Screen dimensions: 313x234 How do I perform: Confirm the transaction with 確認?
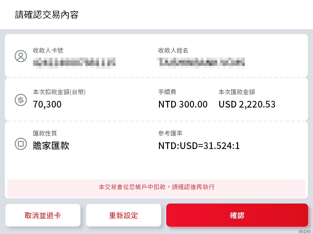tap(237, 215)
